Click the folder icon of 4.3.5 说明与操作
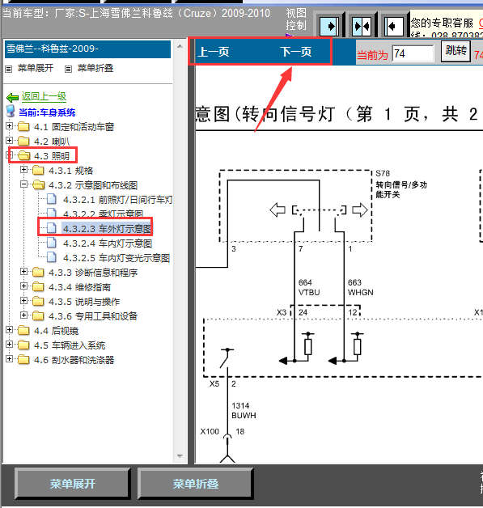483x508 pixels. pyautogui.click(x=38, y=301)
